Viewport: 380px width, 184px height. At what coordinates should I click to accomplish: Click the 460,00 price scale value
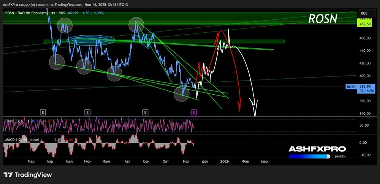(365, 38)
